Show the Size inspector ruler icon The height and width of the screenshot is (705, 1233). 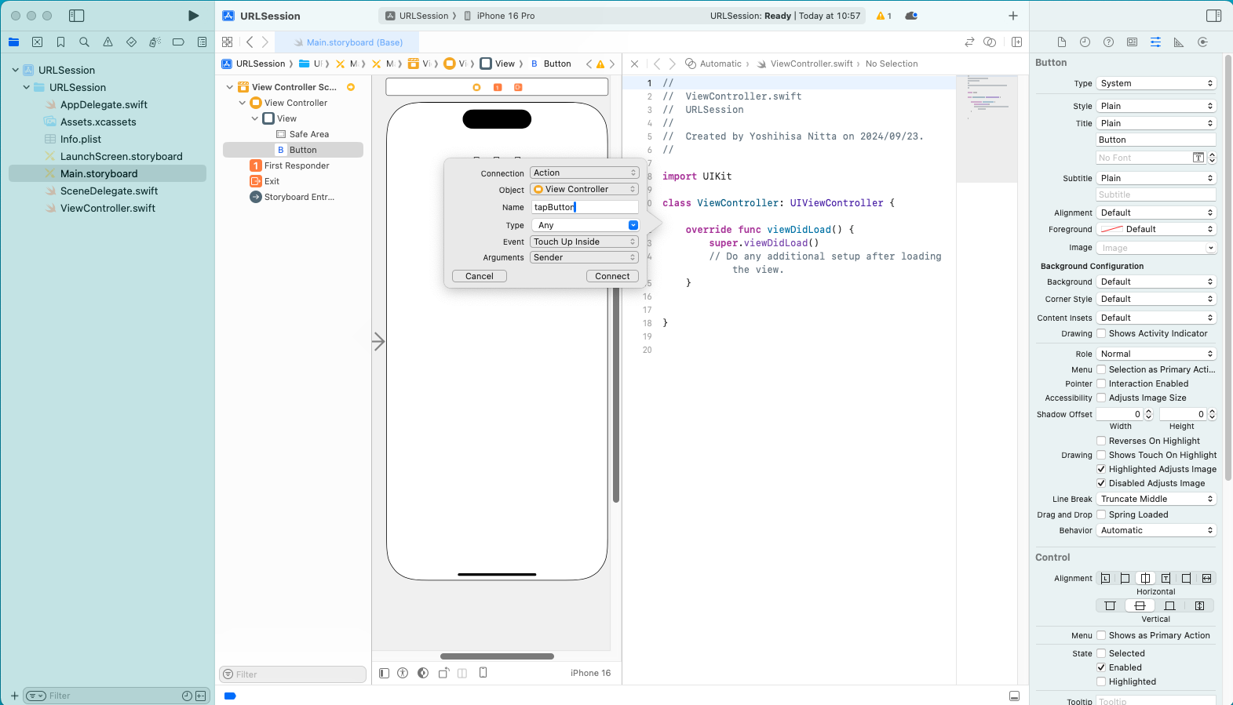pos(1179,42)
